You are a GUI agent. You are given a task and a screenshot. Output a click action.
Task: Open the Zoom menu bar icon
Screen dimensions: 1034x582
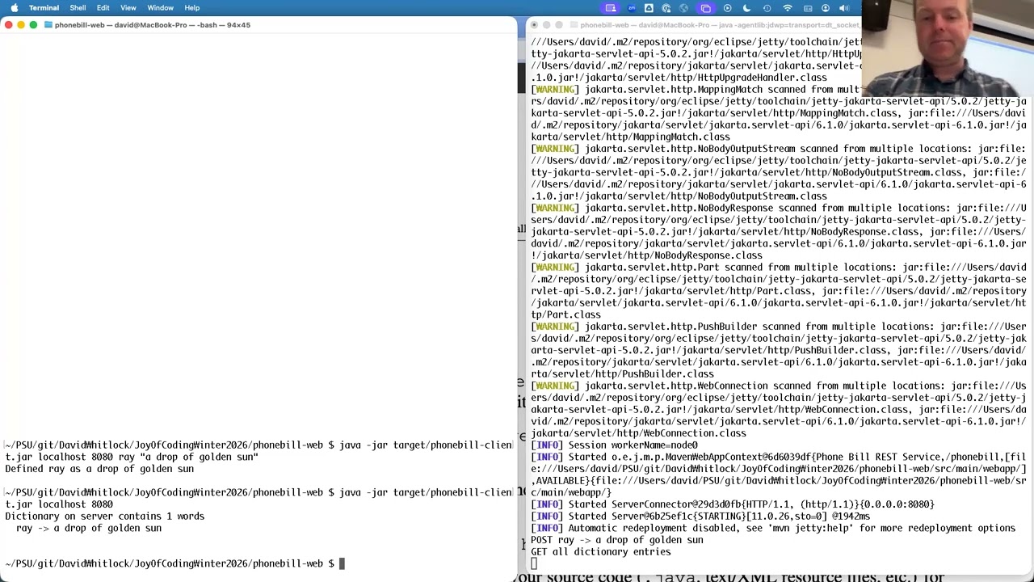coord(630,8)
